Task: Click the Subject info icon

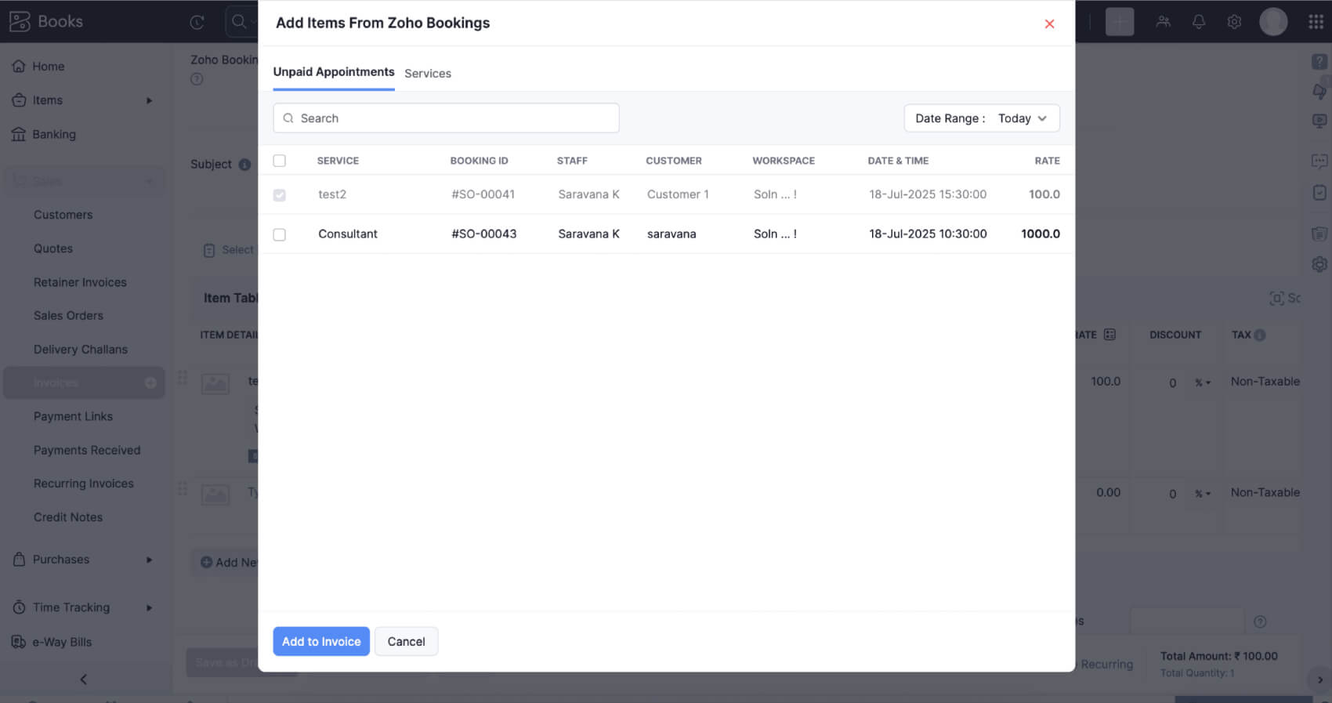Action: (x=244, y=165)
